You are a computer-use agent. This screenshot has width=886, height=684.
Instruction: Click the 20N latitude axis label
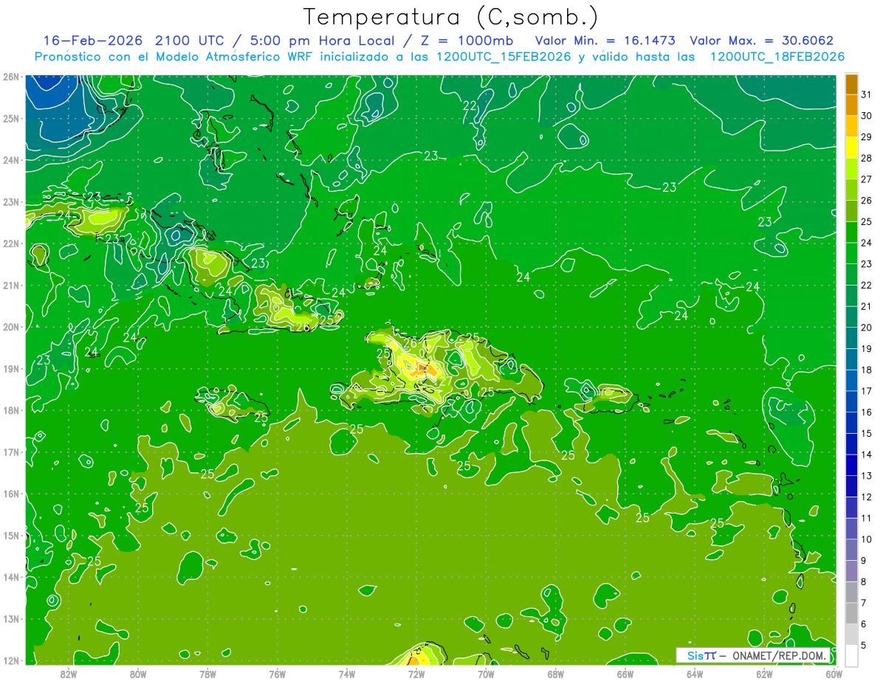pyautogui.click(x=10, y=327)
